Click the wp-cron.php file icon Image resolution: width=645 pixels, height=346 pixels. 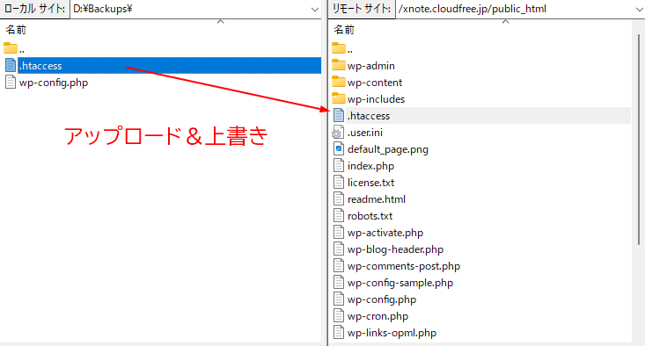point(339,315)
